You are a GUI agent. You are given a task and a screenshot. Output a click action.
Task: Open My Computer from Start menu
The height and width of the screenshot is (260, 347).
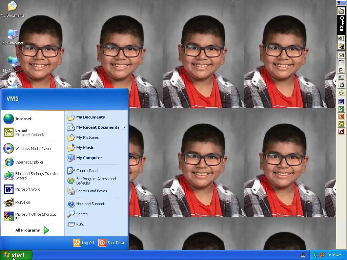(x=96, y=158)
